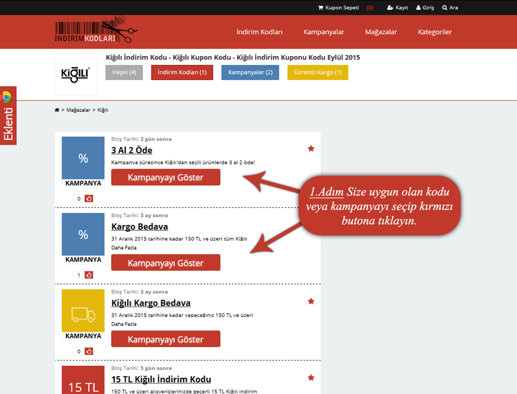Open the 15 TL Kiğılı İndirim Kodu link

[x=161, y=380]
